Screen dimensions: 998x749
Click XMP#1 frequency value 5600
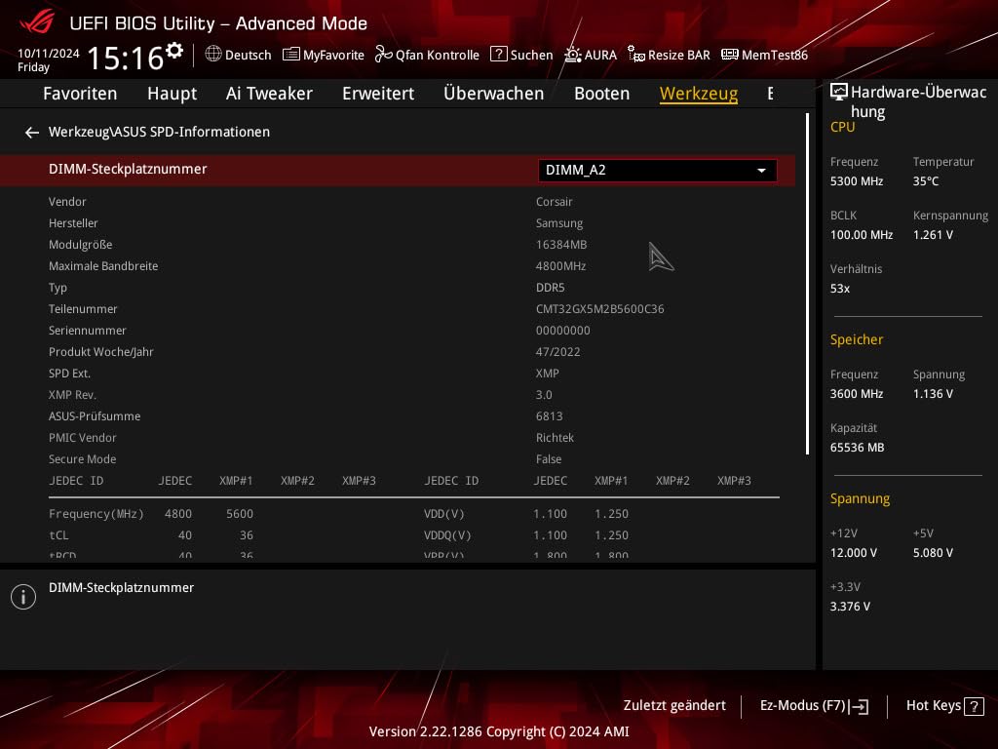pyautogui.click(x=240, y=514)
